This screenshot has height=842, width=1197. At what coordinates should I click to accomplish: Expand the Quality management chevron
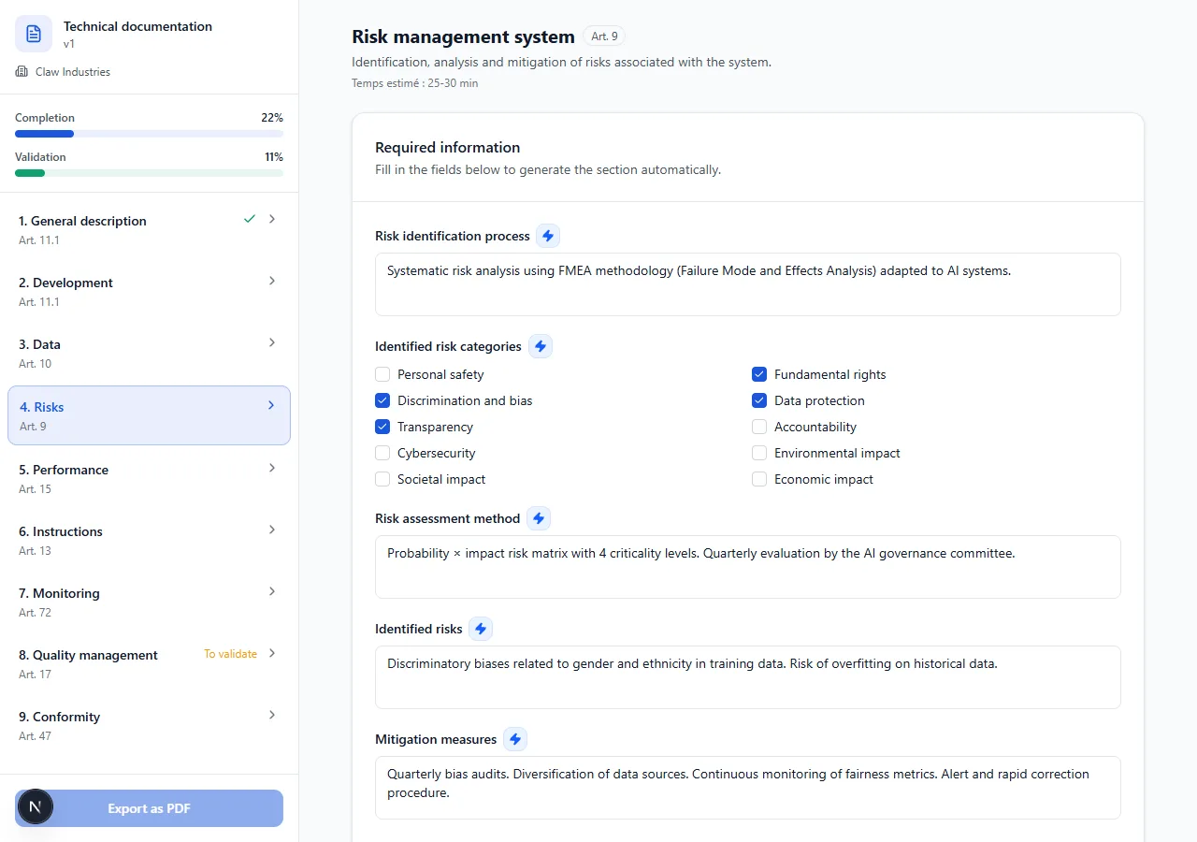point(272,653)
